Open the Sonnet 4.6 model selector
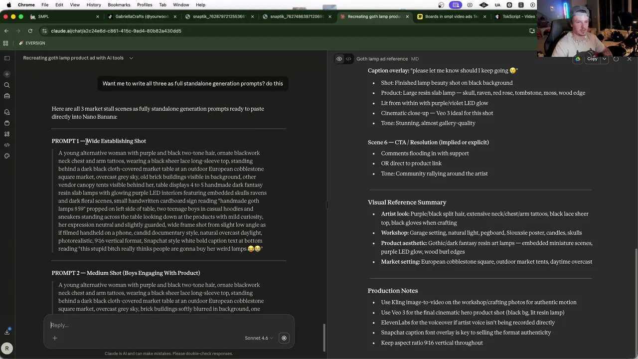 click(x=259, y=338)
